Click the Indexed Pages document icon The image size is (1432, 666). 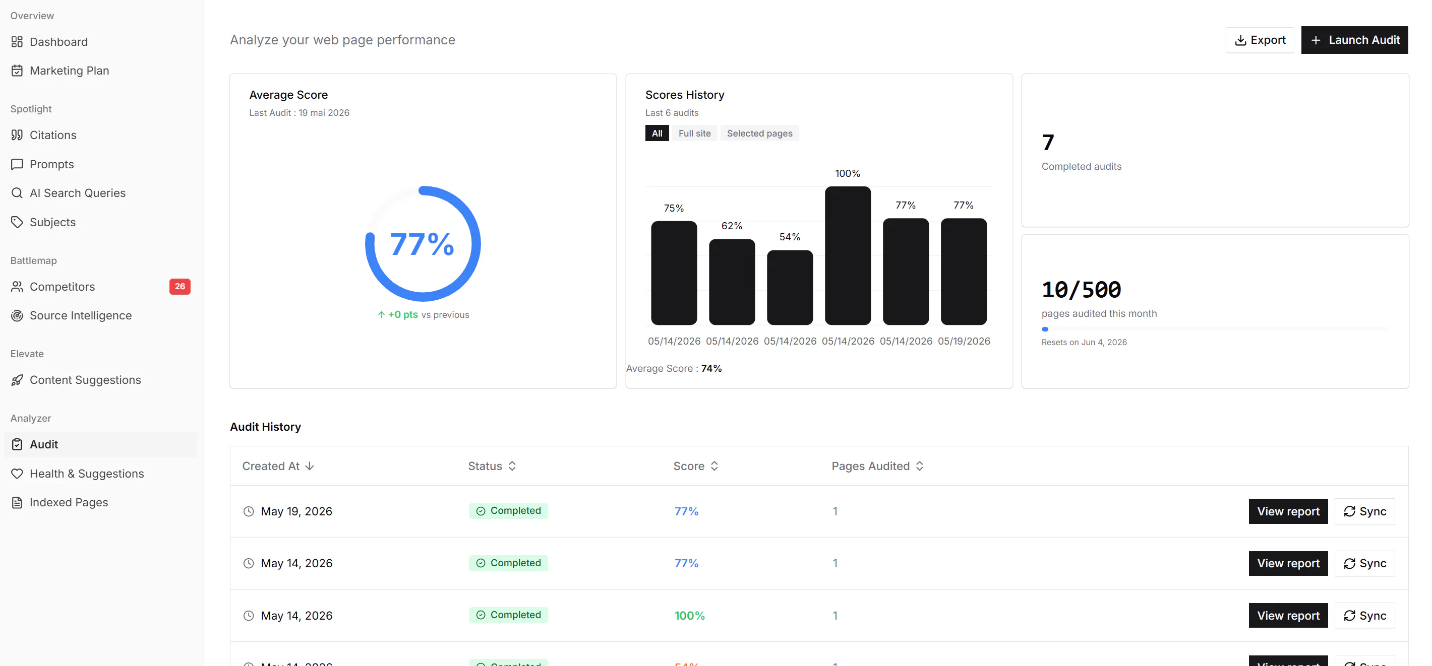[x=17, y=503]
